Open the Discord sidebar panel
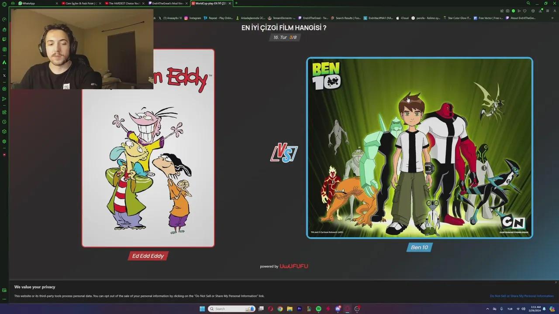The height and width of the screenshot is (314, 559). (4, 49)
